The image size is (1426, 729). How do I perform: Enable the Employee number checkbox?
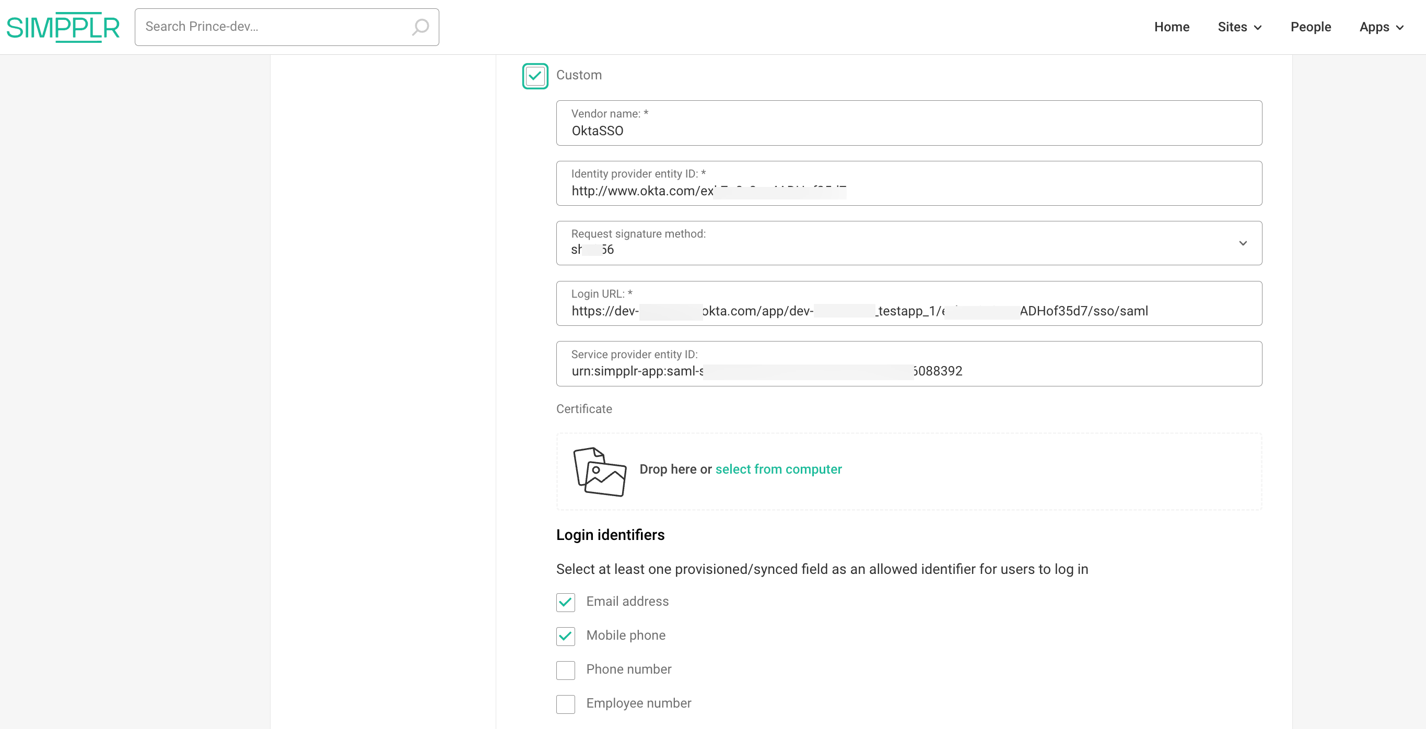tap(565, 703)
